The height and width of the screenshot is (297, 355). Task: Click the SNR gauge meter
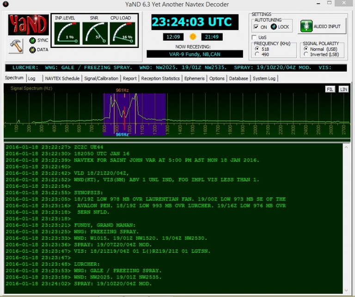(x=95, y=32)
